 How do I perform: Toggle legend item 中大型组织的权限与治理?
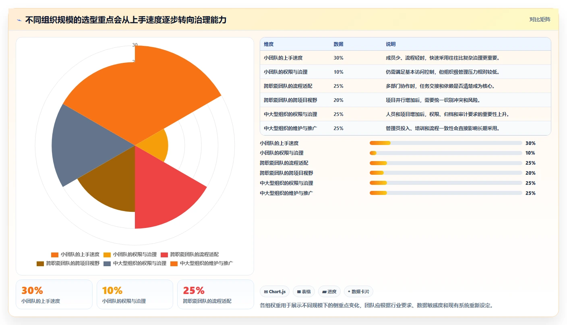tap(135, 263)
